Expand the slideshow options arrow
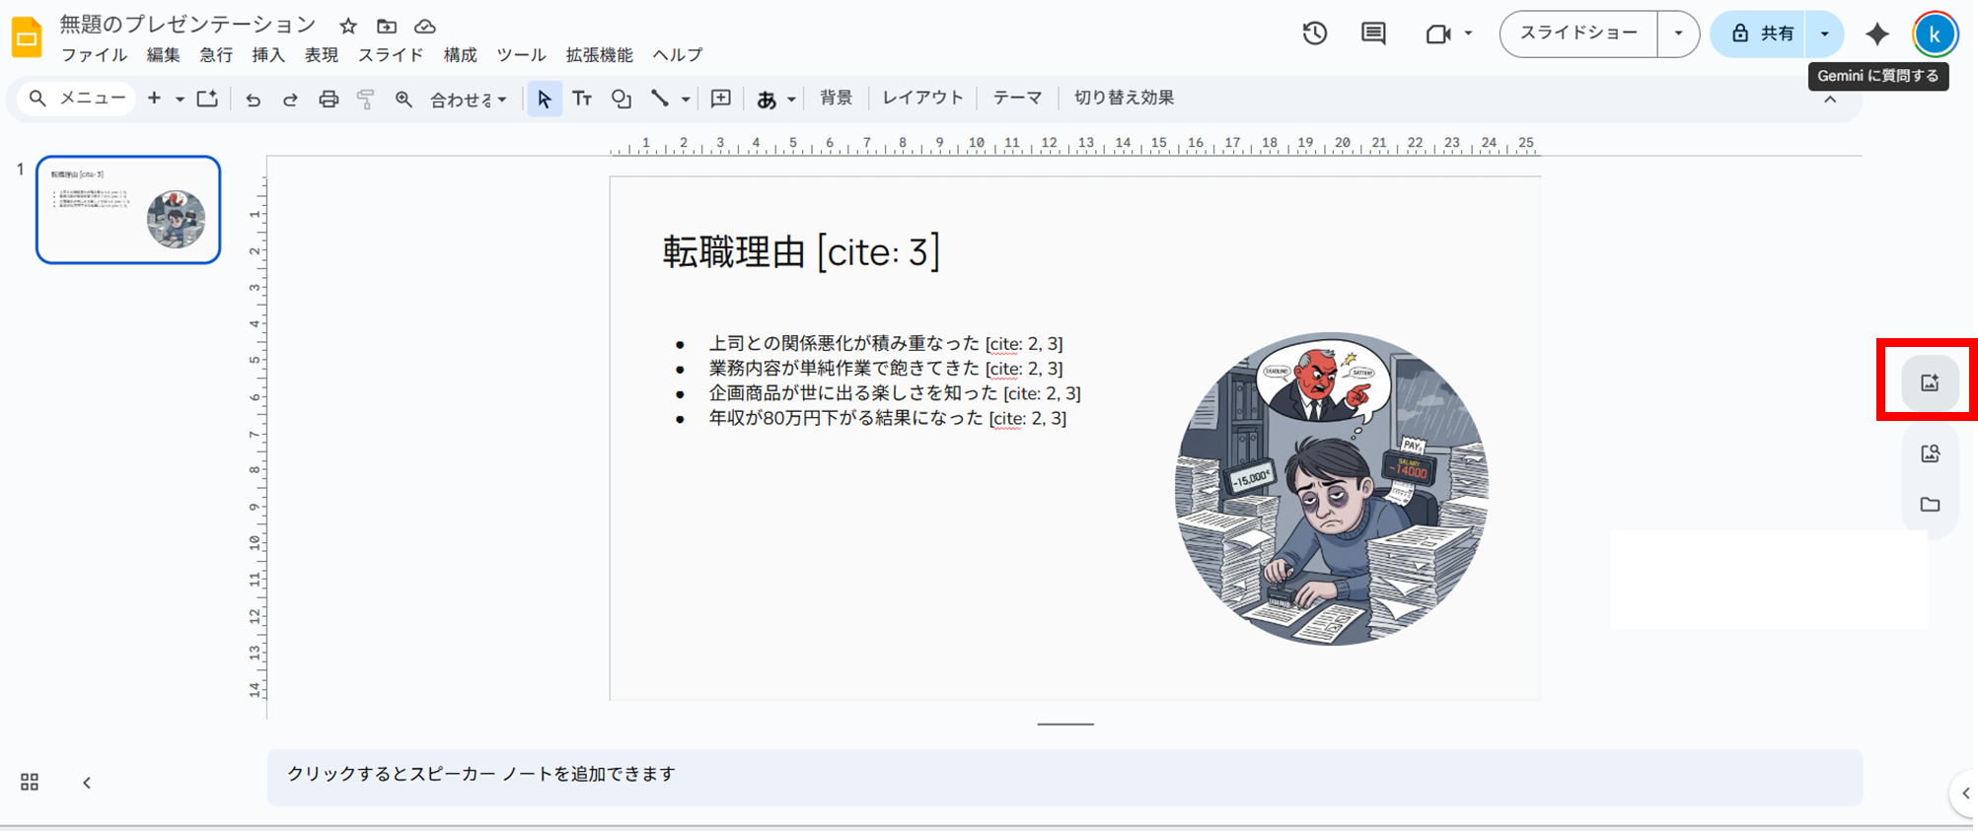Viewport: 1978px width, 831px height. click(x=1678, y=34)
